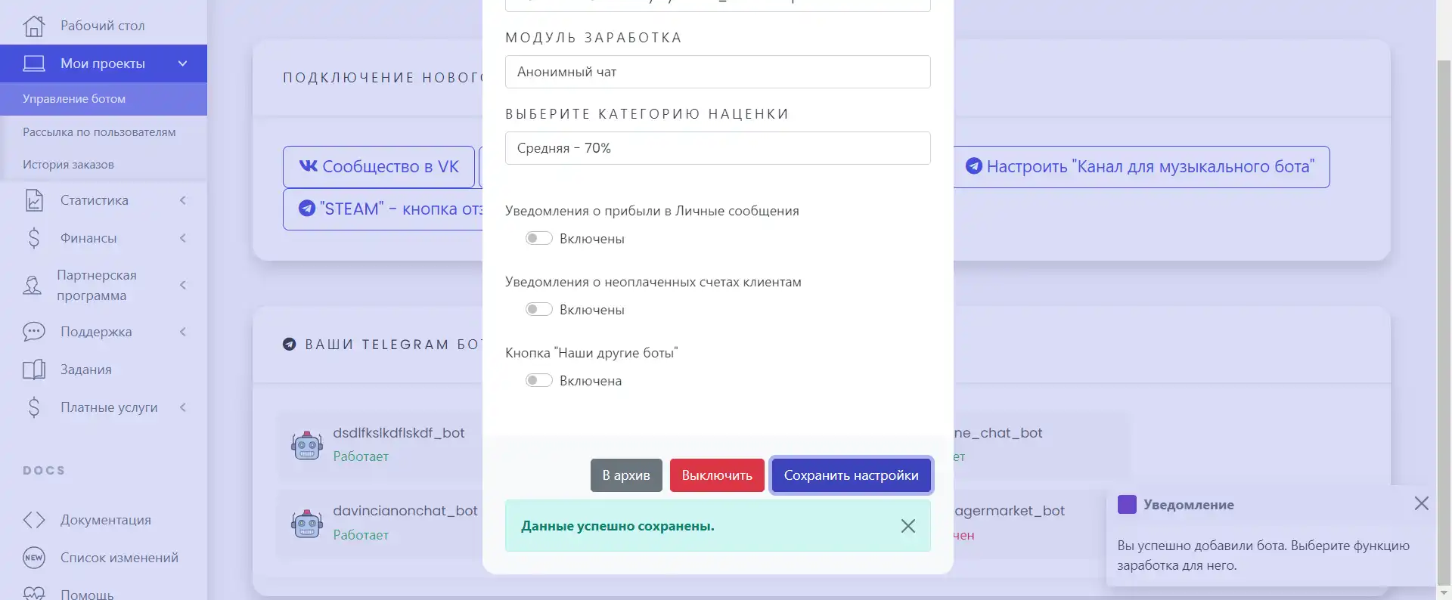
Task: Click the NEW badge icon for Список изменений
Action: click(34, 558)
